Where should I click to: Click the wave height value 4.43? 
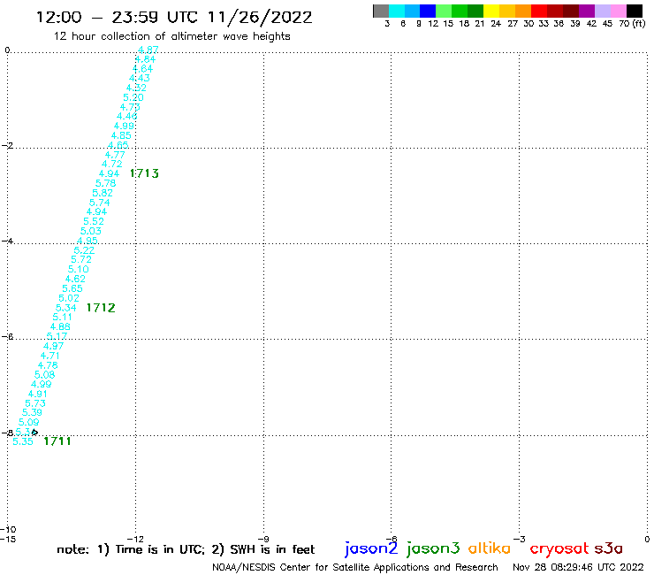pyautogui.click(x=140, y=78)
